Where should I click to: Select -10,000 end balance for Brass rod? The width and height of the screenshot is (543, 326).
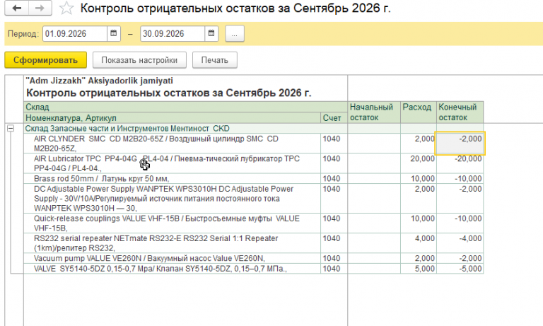pyautogui.click(x=460, y=178)
